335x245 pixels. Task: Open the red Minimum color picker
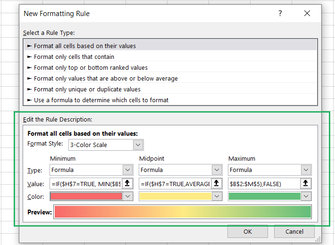pyautogui.click(x=128, y=196)
